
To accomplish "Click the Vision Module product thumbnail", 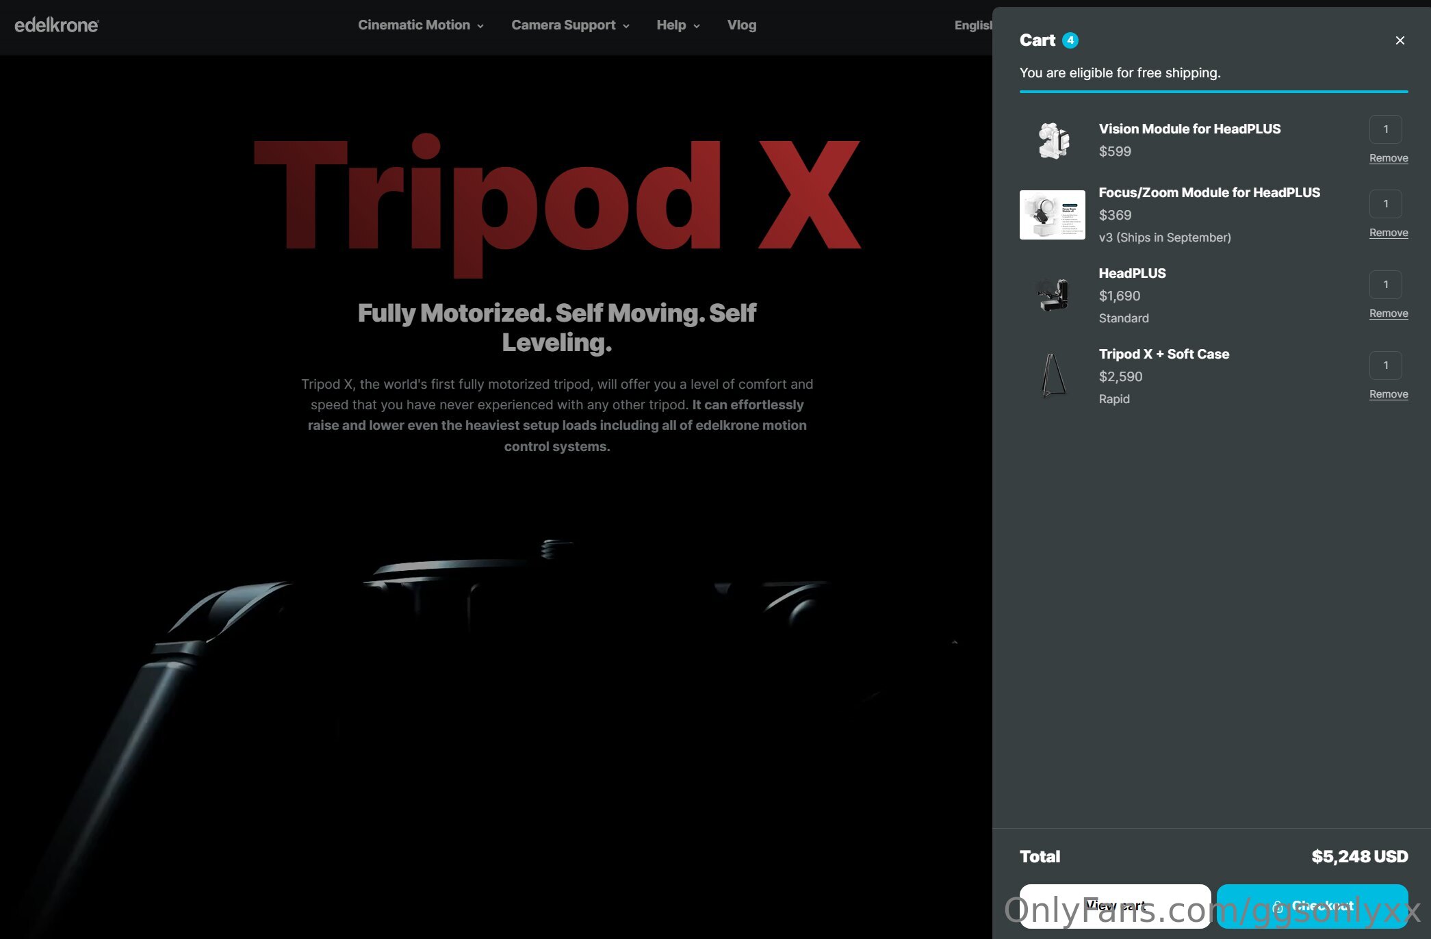I will click(1053, 140).
